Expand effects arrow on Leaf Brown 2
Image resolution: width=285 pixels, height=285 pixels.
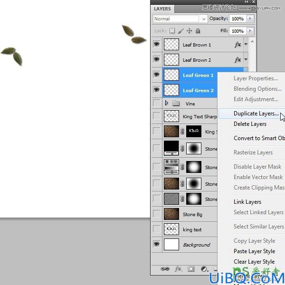point(246,59)
